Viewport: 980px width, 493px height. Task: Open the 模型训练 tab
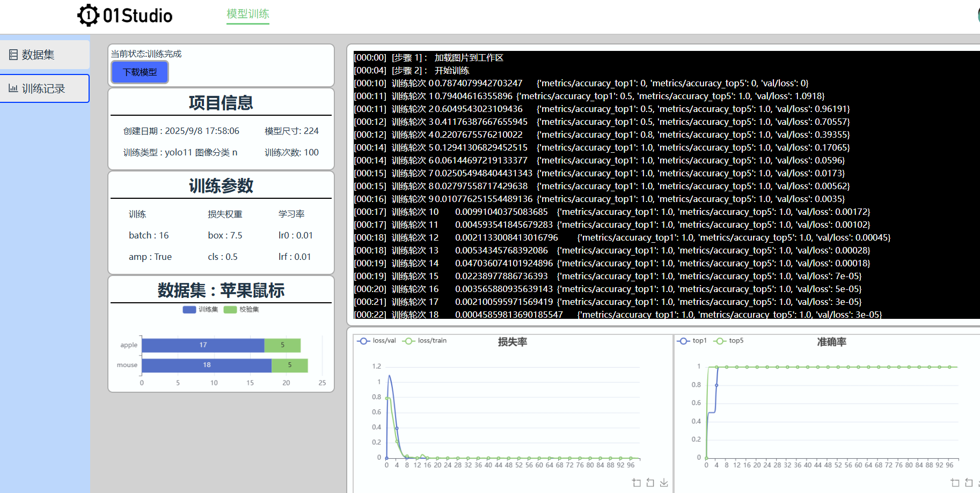pyautogui.click(x=247, y=14)
